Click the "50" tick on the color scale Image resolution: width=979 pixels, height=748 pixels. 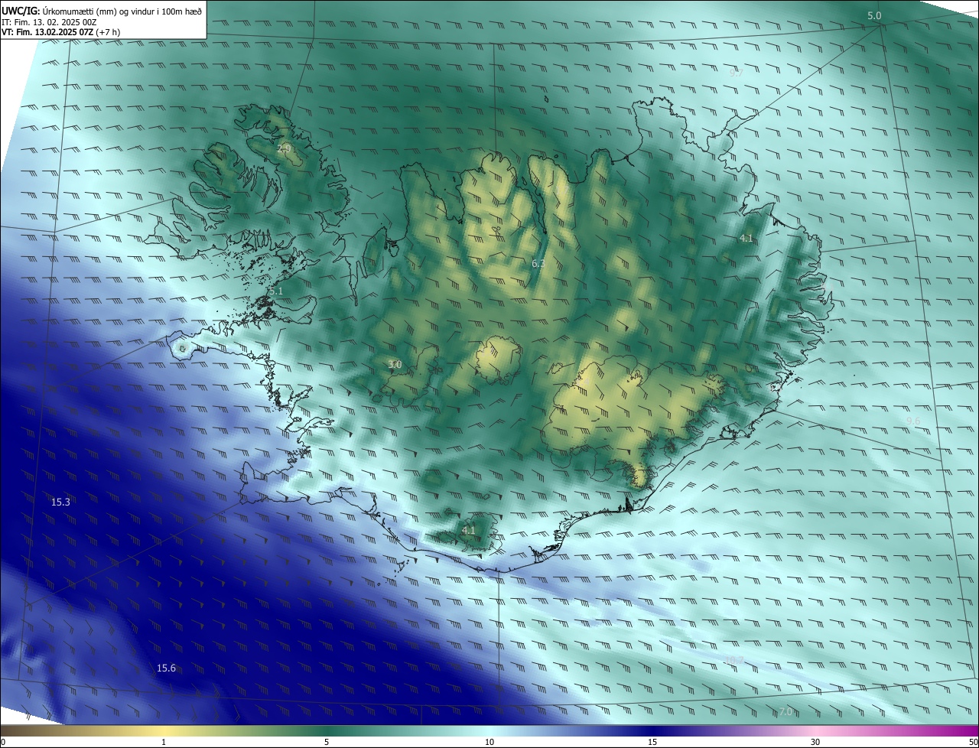[x=973, y=742]
